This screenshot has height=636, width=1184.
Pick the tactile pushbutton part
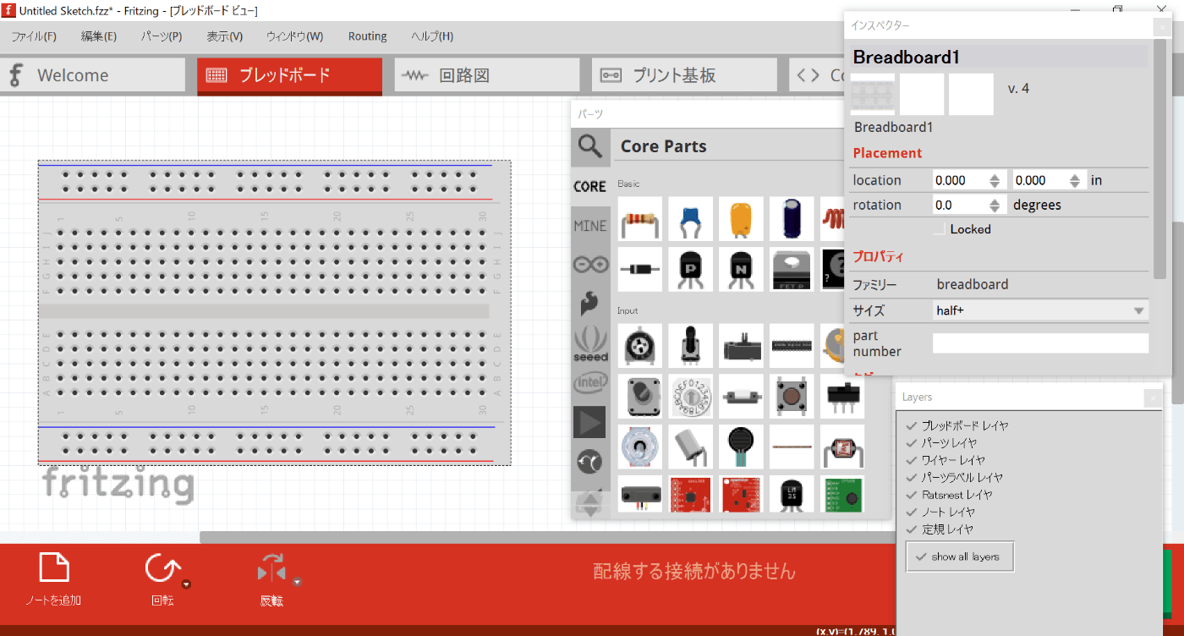[x=792, y=396]
